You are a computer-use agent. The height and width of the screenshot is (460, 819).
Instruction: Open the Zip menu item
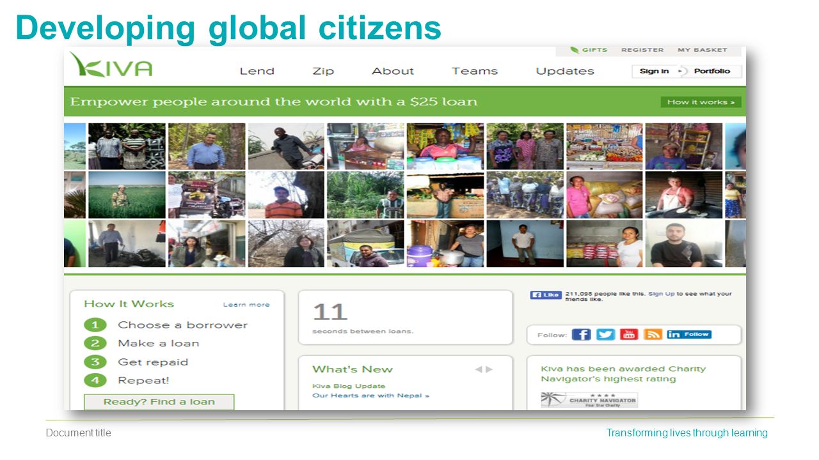[323, 71]
